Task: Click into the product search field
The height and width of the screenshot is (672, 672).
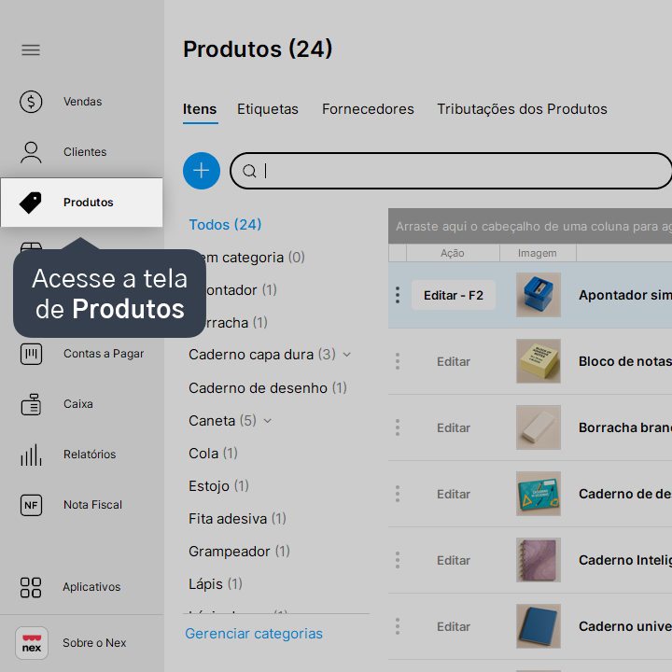Action: tap(451, 171)
